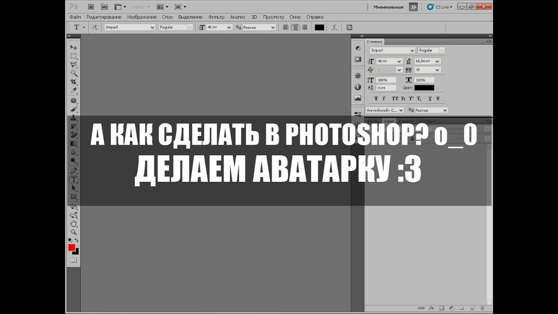Select the Rectangular Marquee tool
558x314 pixels.
point(73,56)
